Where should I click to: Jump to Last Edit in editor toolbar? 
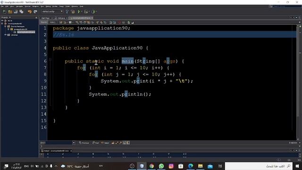(x=61, y=23)
